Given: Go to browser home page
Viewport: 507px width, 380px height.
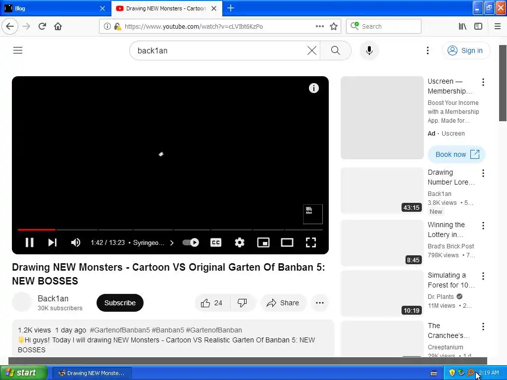Looking at the screenshot, I should tap(58, 26).
